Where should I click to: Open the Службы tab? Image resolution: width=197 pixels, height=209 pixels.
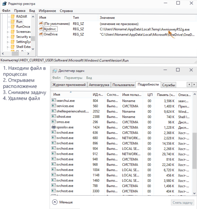[x=168, y=85]
